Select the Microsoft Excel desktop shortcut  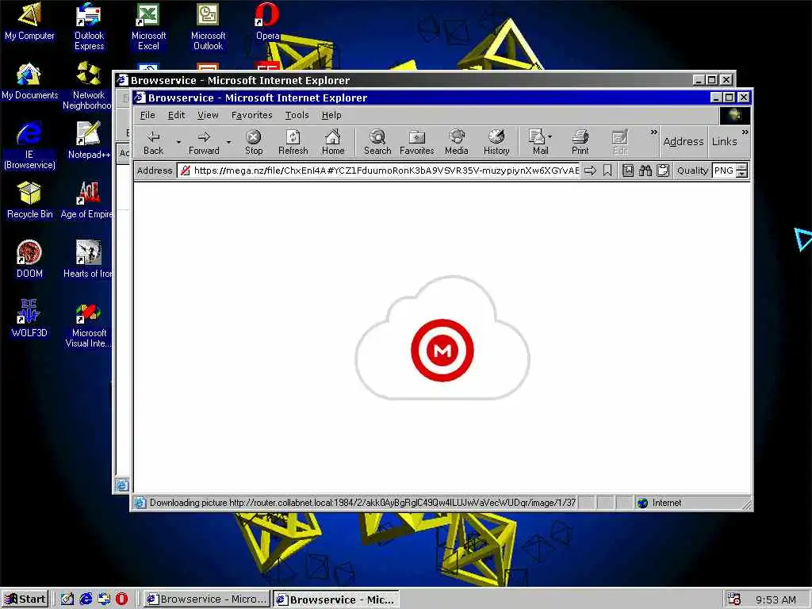click(148, 26)
